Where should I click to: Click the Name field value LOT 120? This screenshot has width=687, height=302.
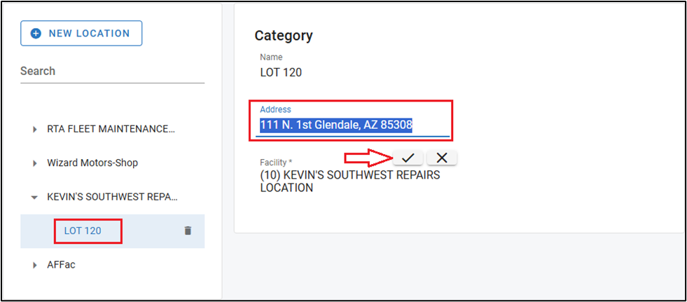(x=281, y=72)
